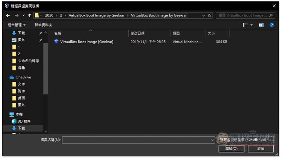The height and width of the screenshot is (158, 281).
Task: Sort by the 類型 column header
Action: click(x=176, y=33)
